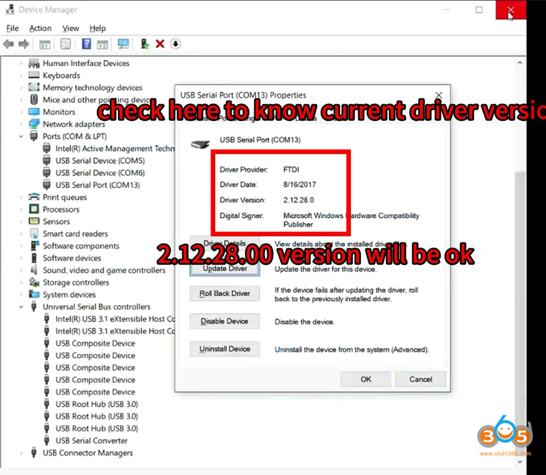Click Scan for hardware changes monitor icon

[123, 44]
